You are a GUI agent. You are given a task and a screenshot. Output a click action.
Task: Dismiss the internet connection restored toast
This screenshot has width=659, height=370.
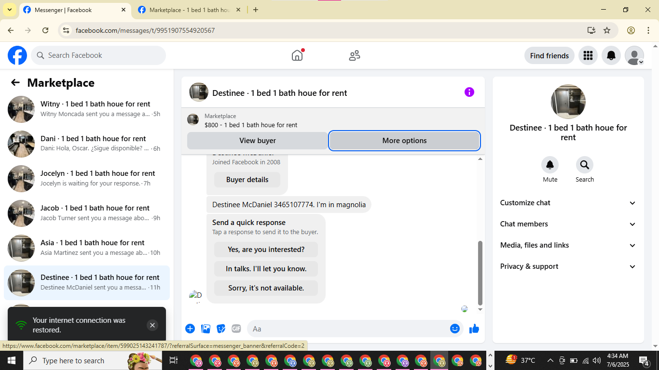(152, 325)
